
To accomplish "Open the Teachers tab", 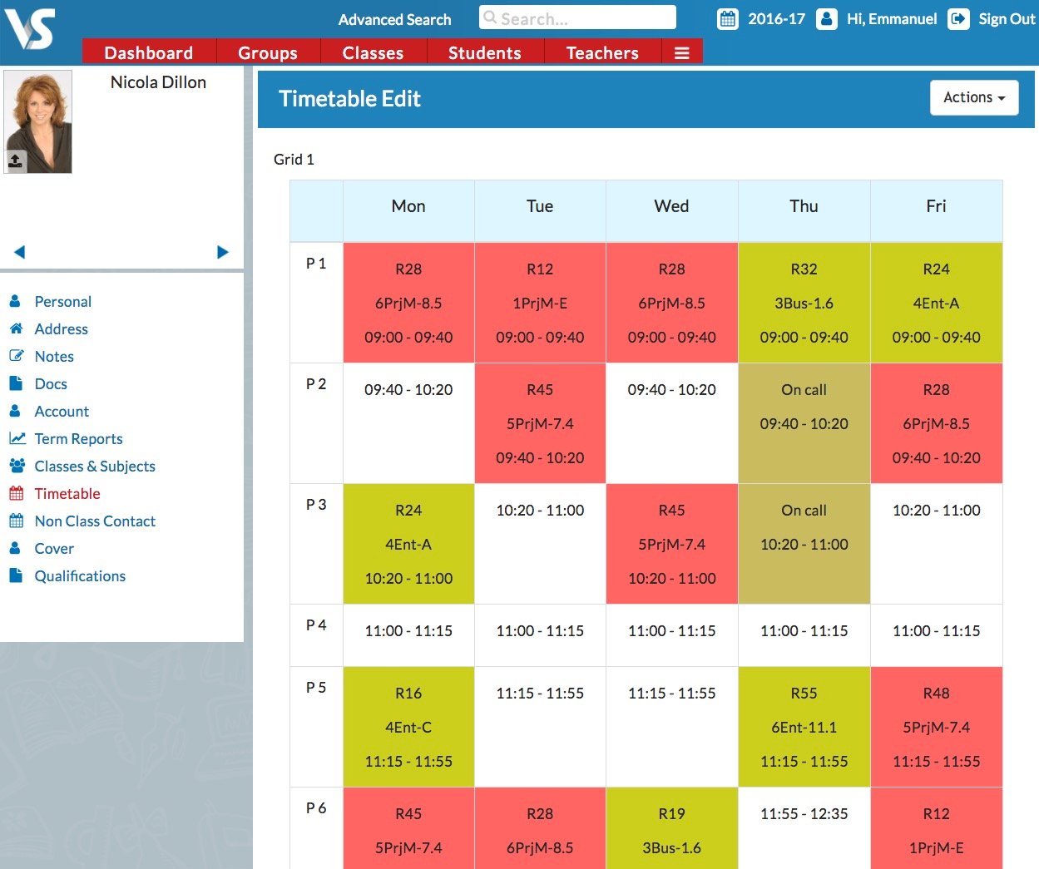I will (x=601, y=52).
